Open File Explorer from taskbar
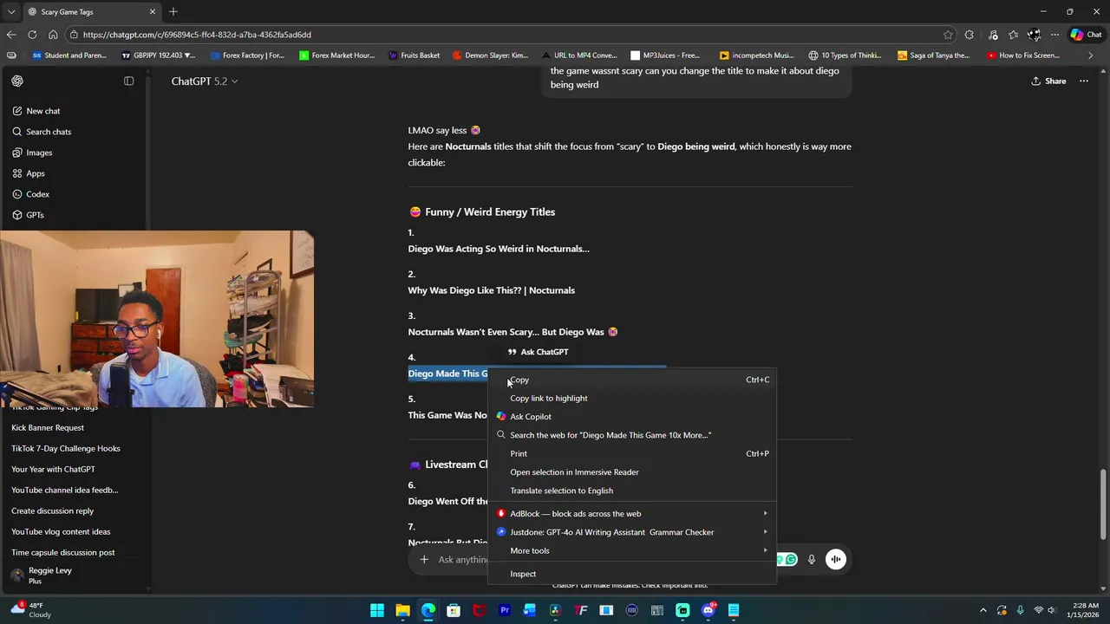 pyautogui.click(x=402, y=610)
